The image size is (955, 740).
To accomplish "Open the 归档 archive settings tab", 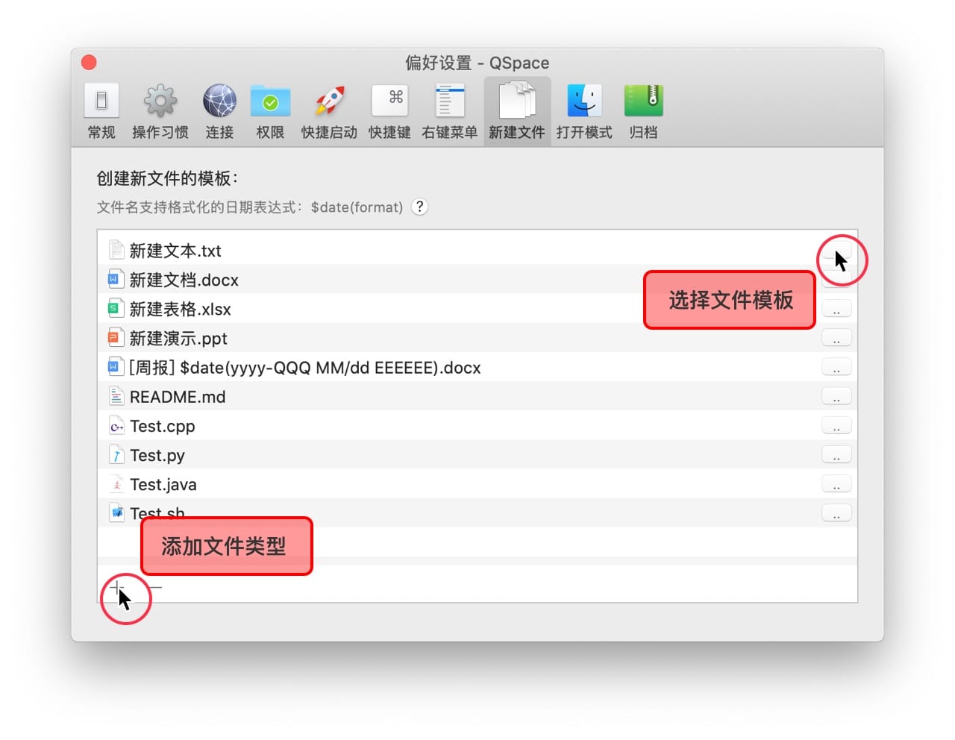I will 643,112.
